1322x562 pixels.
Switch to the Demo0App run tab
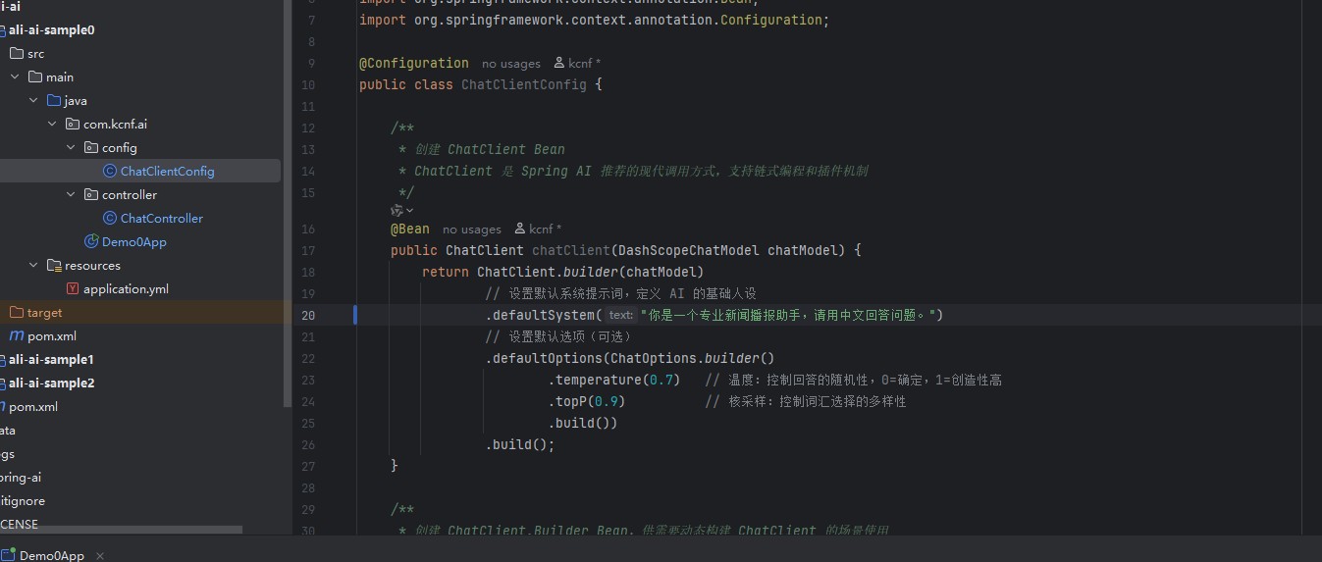coord(51,555)
